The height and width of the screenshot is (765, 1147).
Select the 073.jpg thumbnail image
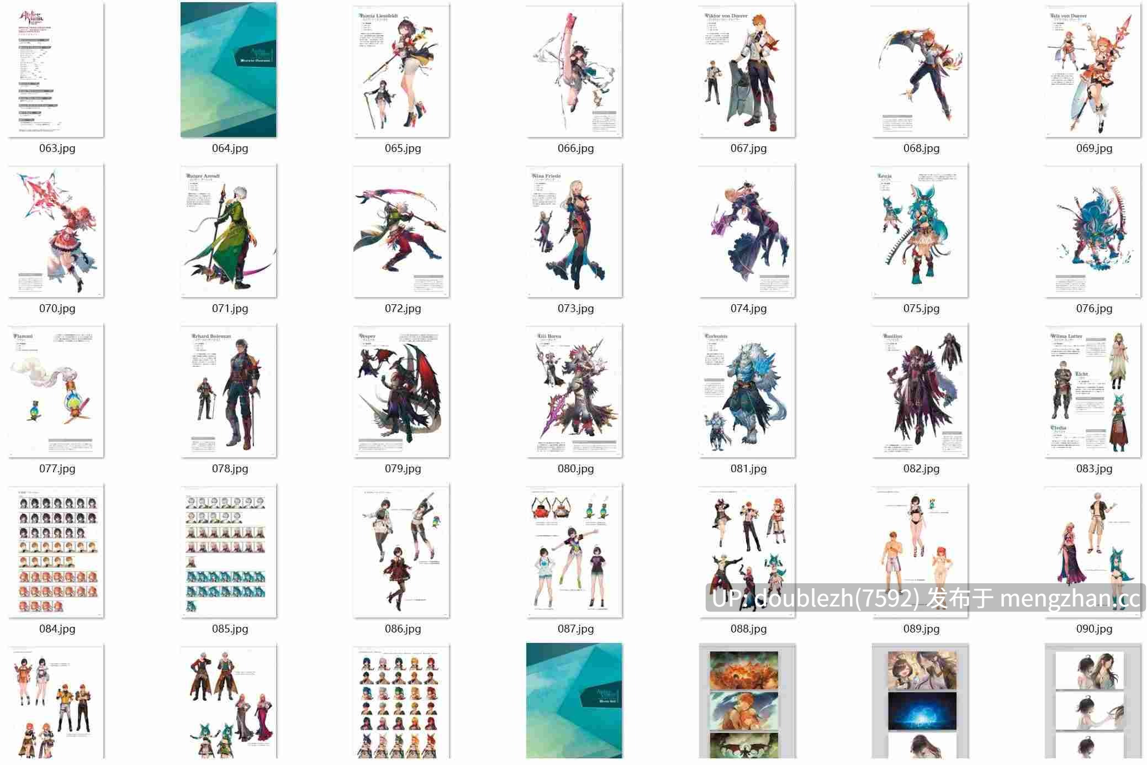pyautogui.click(x=574, y=230)
